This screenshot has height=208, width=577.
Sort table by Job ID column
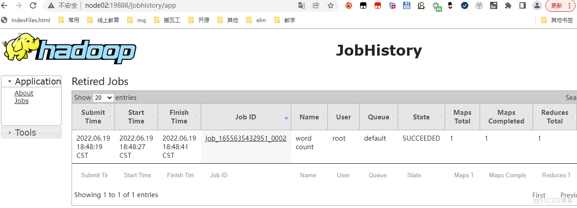[246, 117]
